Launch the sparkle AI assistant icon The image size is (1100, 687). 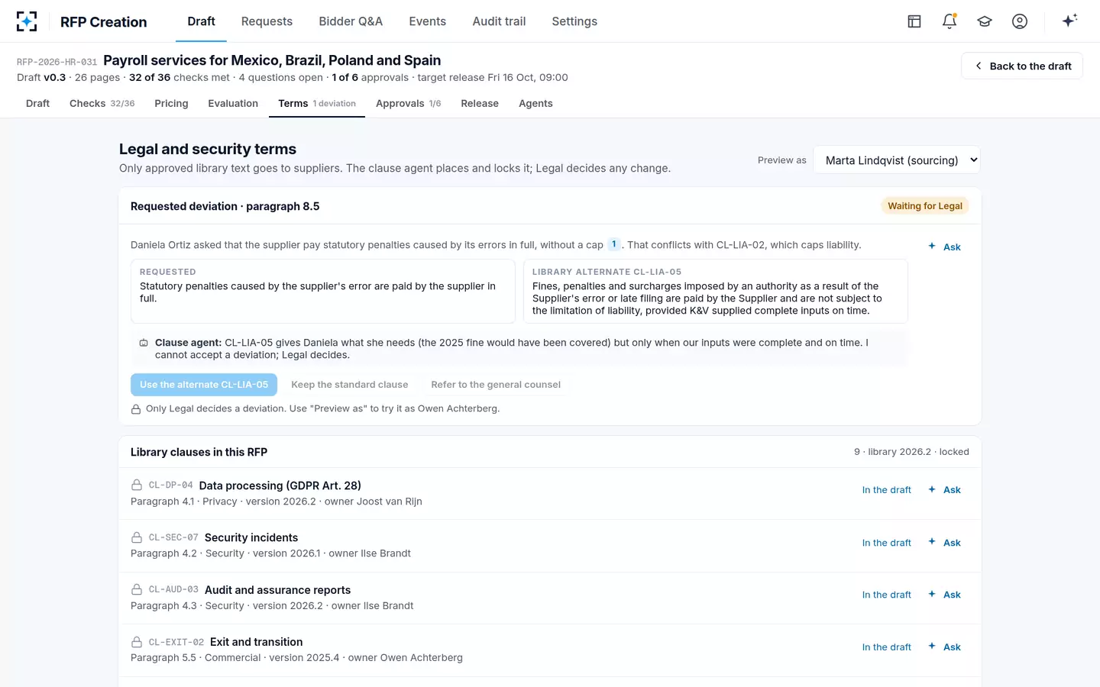coord(1069,21)
